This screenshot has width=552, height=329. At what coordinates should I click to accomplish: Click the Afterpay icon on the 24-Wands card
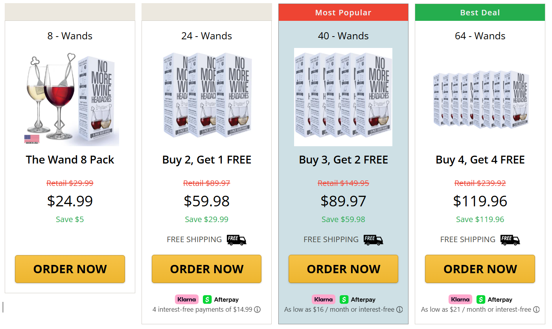coord(208,299)
